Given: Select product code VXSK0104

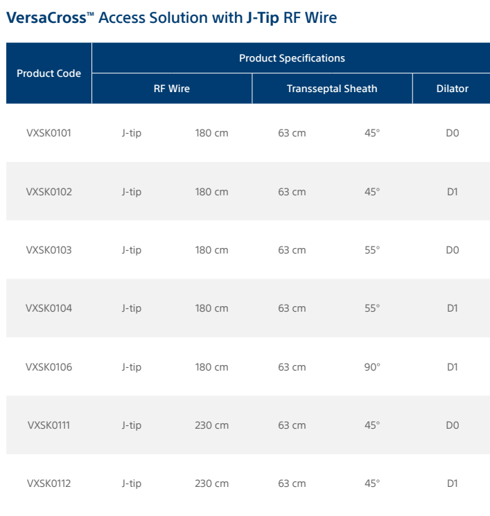Looking at the screenshot, I should pos(49,308).
